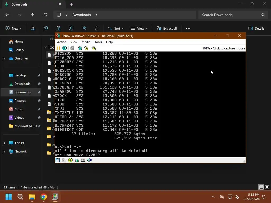271x203 pixels.
Task: Open the New dropdown in Explorer
Action: [x=14, y=29]
